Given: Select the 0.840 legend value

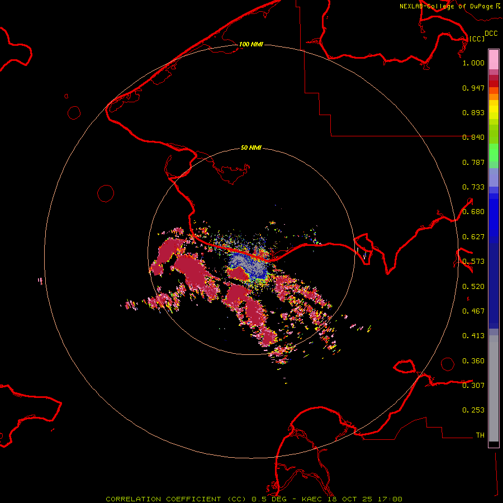Looking at the screenshot, I should pos(473,137).
